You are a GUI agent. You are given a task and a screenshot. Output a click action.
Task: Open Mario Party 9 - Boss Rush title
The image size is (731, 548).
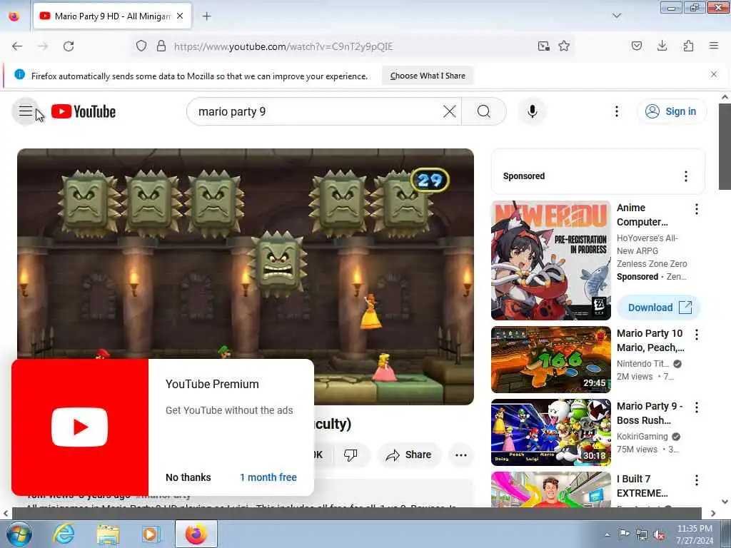point(650,413)
